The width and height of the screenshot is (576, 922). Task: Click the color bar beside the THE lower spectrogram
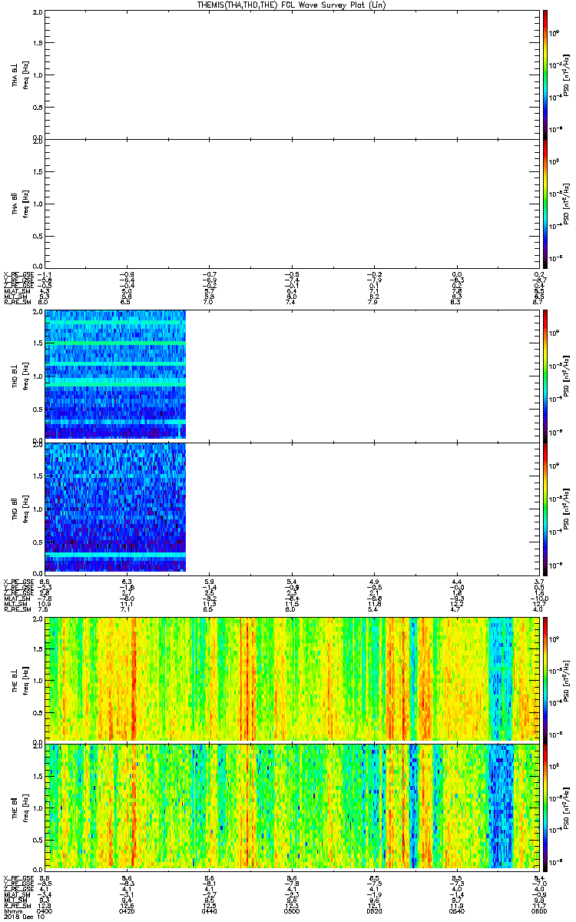click(545, 806)
